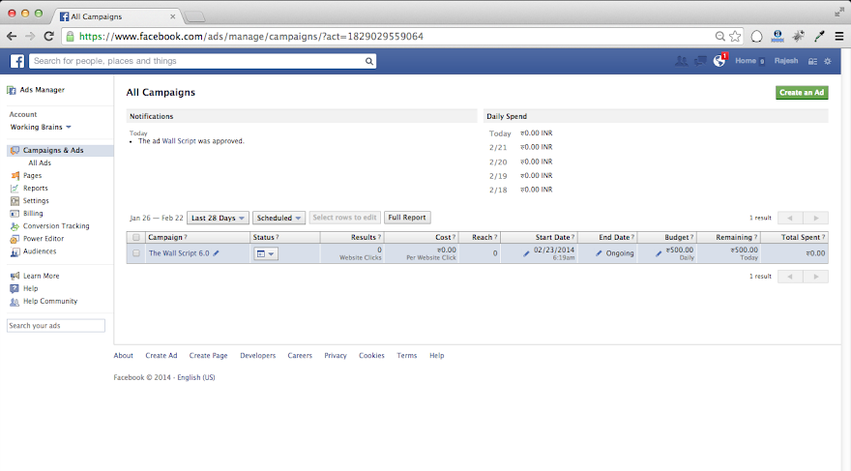851x471 pixels.
Task: Open friend requests icon
Action: click(681, 61)
